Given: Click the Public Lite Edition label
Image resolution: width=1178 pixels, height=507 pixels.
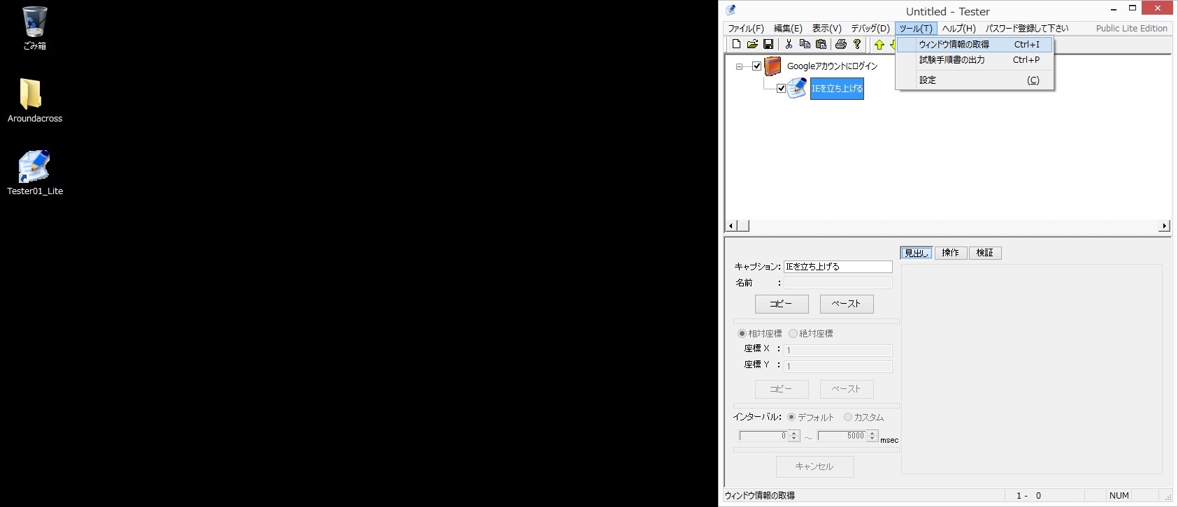Looking at the screenshot, I should (1131, 29).
